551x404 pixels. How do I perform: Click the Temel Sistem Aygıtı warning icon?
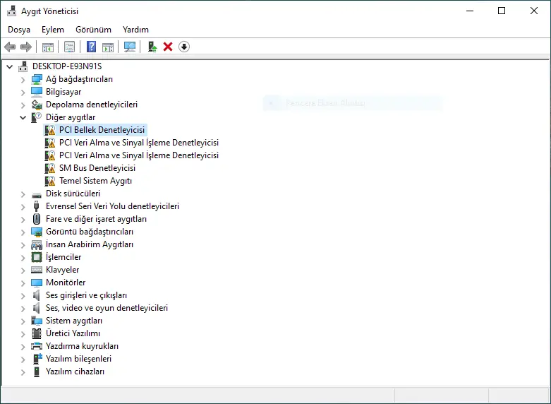[x=50, y=181]
